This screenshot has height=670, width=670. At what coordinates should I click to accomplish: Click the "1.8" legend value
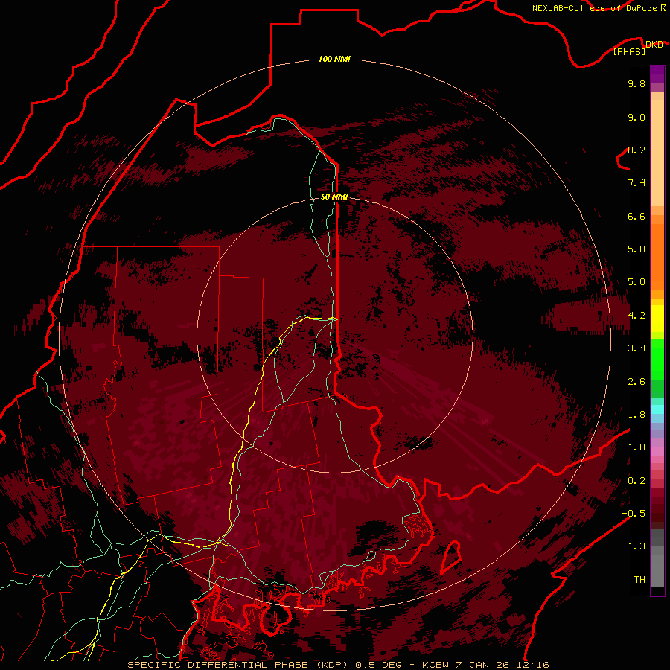click(x=636, y=415)
